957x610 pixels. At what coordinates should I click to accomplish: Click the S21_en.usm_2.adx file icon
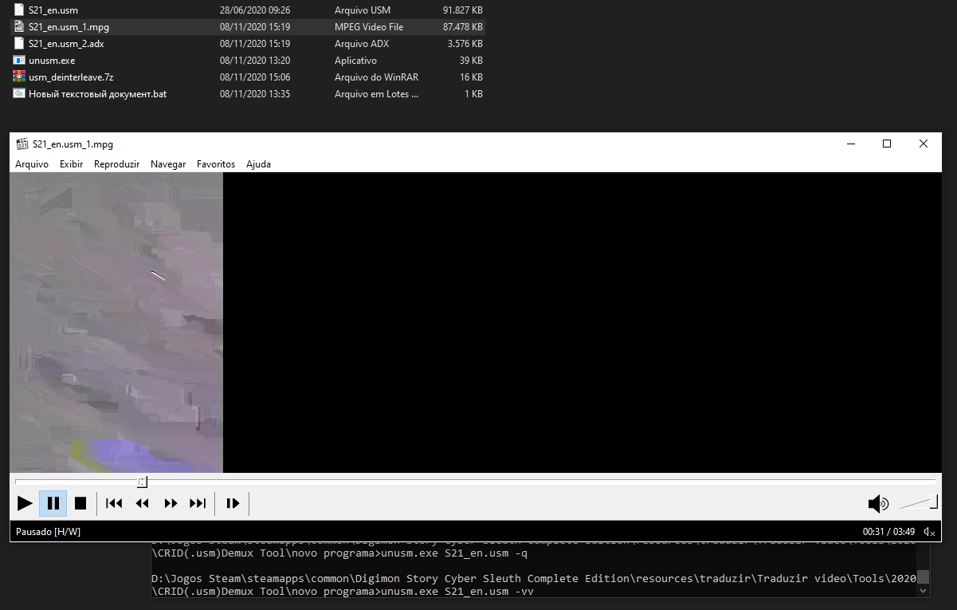(x=19, y=44)
